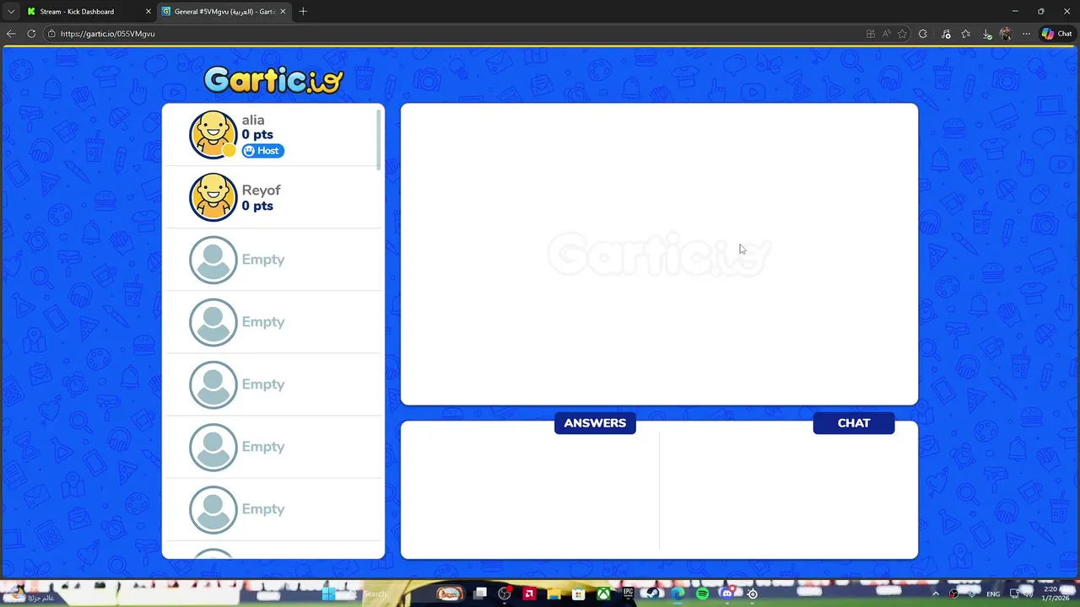Switch to General #5VMgvu Gartic tab

coord(224,12)
